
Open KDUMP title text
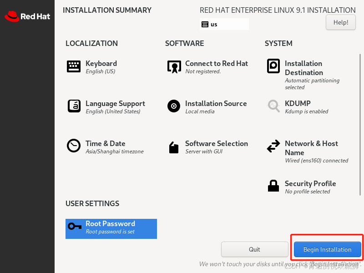coord(298,103)
